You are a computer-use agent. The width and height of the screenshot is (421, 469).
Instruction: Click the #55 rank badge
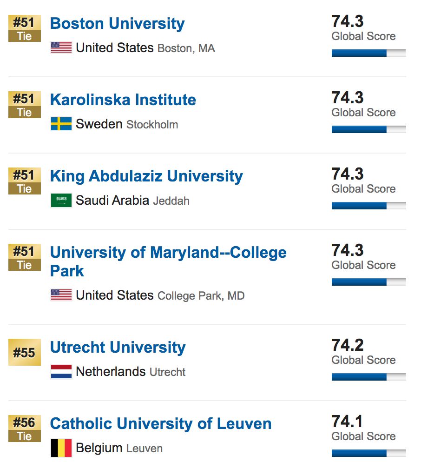tap(25, 352)
